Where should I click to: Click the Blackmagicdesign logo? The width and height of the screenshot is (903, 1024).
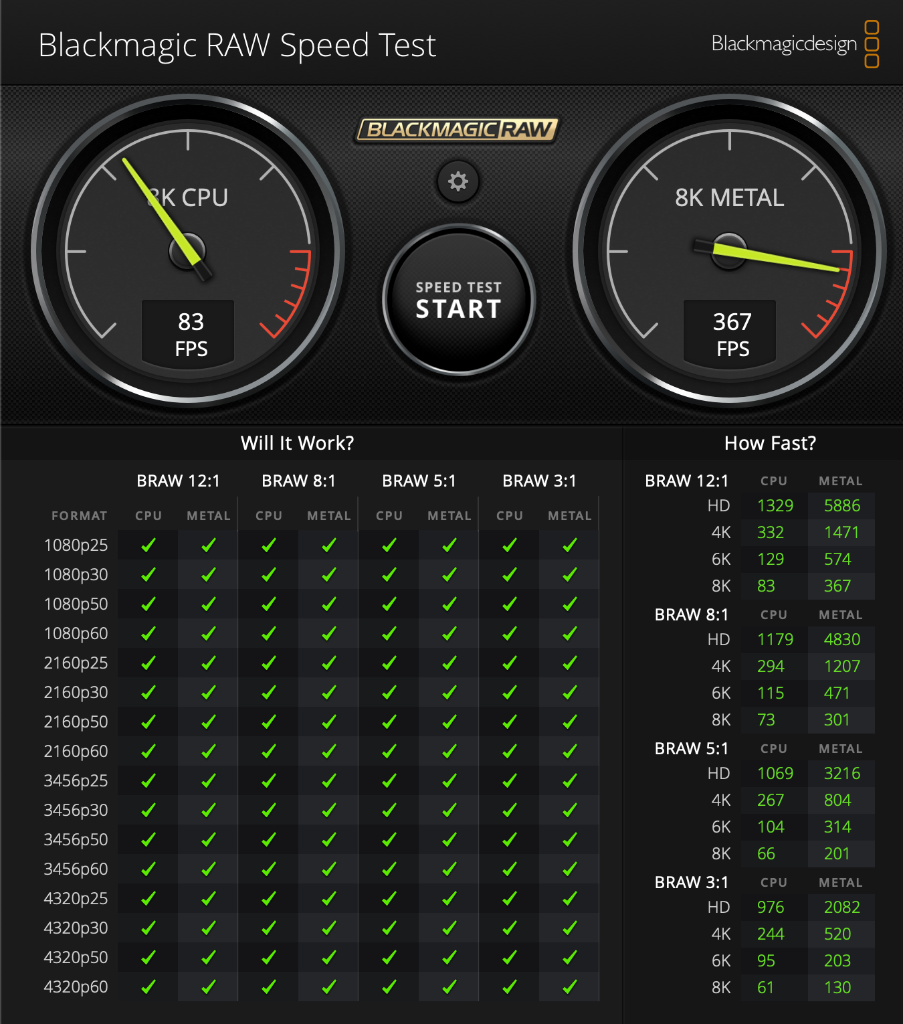795,44
